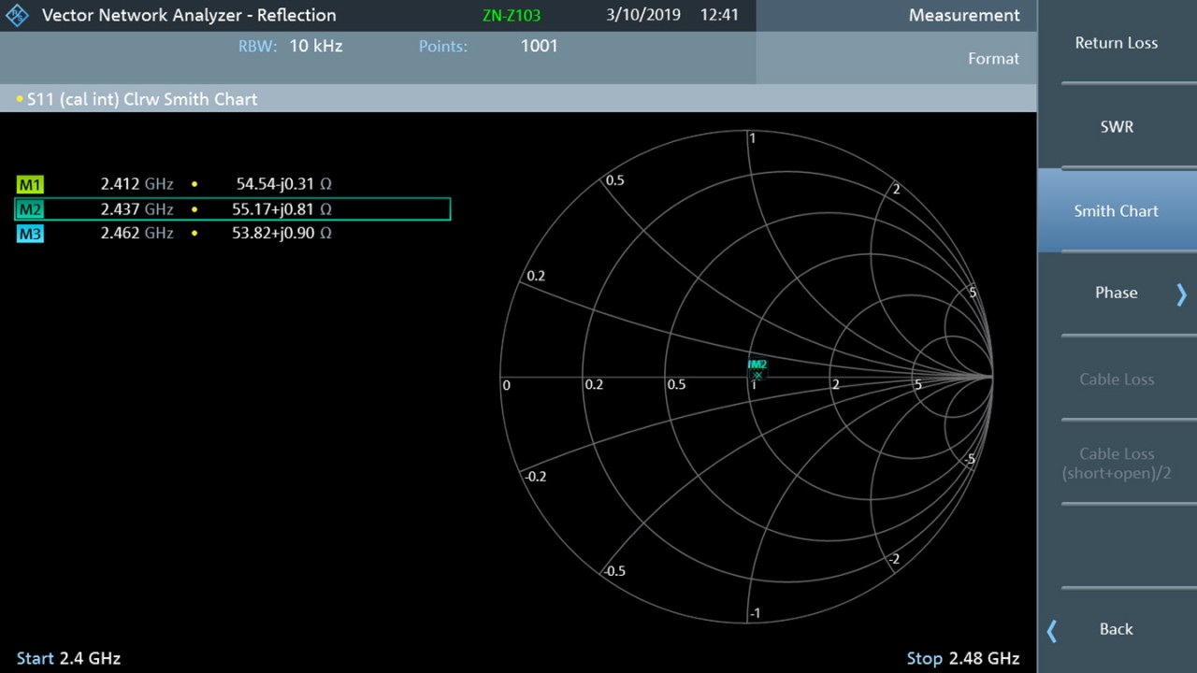Open the Phase submenu

(1117, 294)
